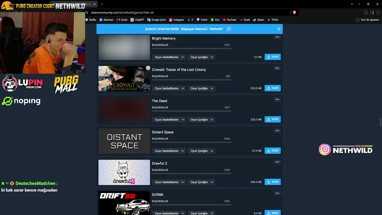The width and height of the screenshot is (382, 215).
Task: Open the Kick bookmark
Action: pyautogui.click(x=215, y=20)
